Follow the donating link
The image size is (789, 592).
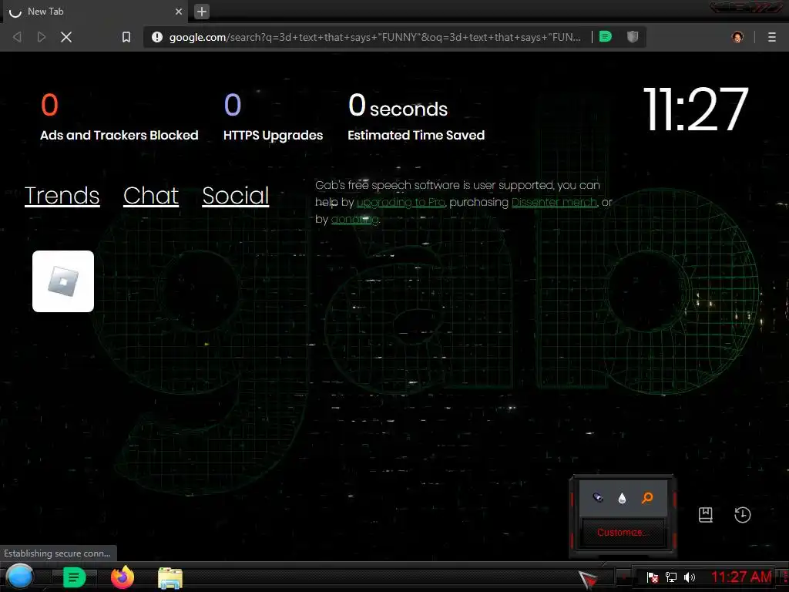coord(354,220)
